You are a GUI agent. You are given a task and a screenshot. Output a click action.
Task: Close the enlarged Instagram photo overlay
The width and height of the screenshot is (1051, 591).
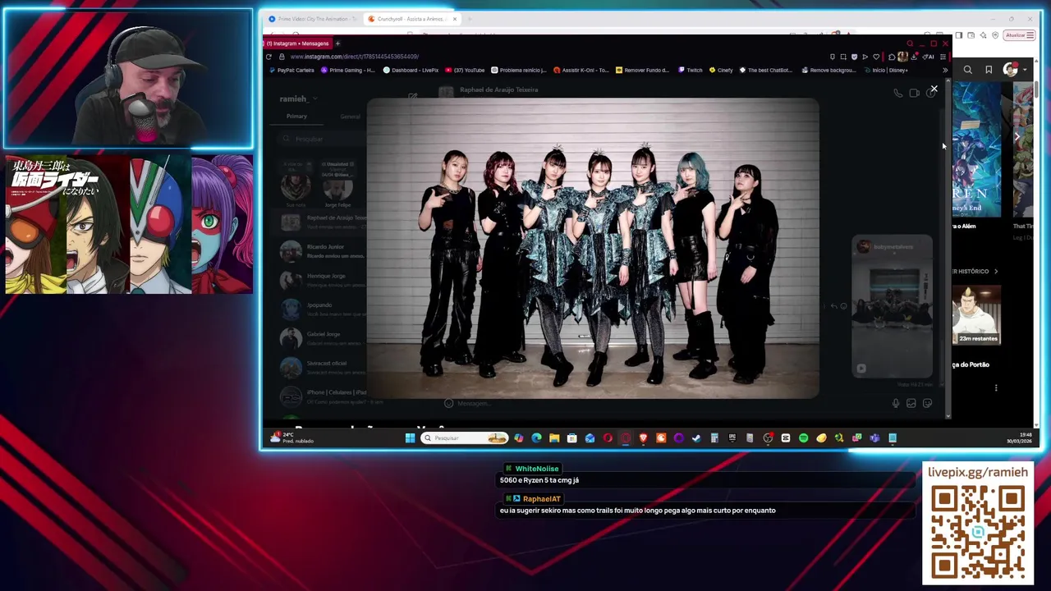coord(934,89)
